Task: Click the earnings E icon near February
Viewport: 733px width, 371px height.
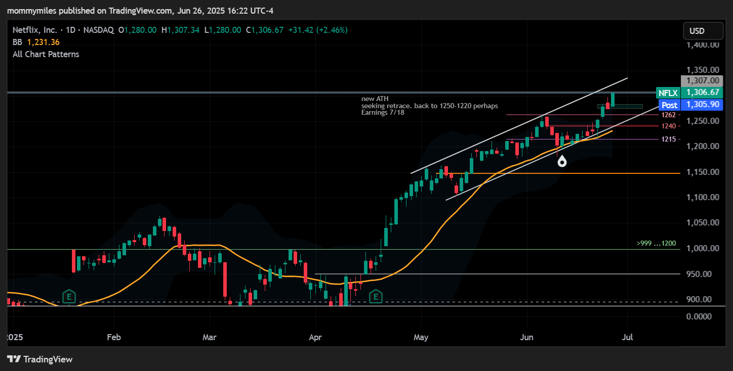Action: coord(69,296)
